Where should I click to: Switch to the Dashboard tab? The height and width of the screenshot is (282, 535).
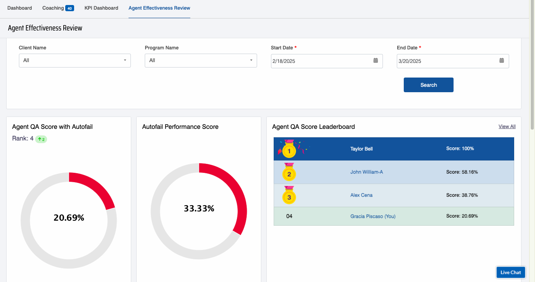coord(20,8)
